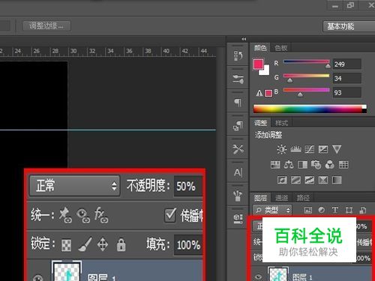Open the Brush settings sliders icon in dock
375x281 pixels.
coord(238,79)
